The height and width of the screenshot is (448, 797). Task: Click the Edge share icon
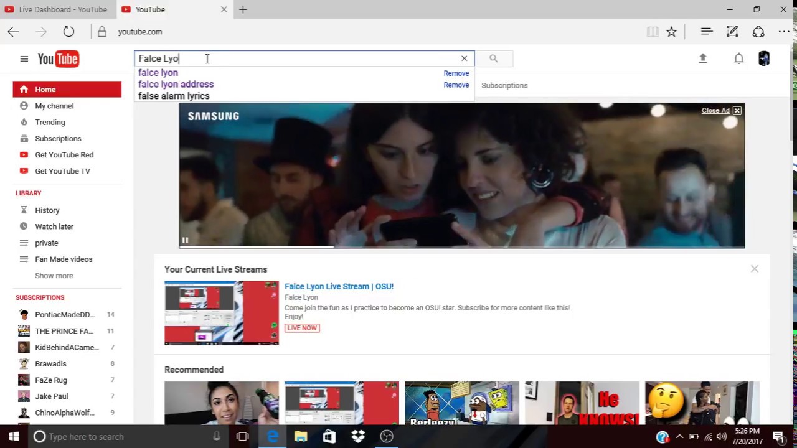click(758, 32)
